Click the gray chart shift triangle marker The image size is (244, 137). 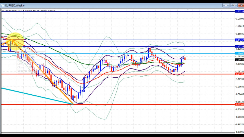point(188,10)
